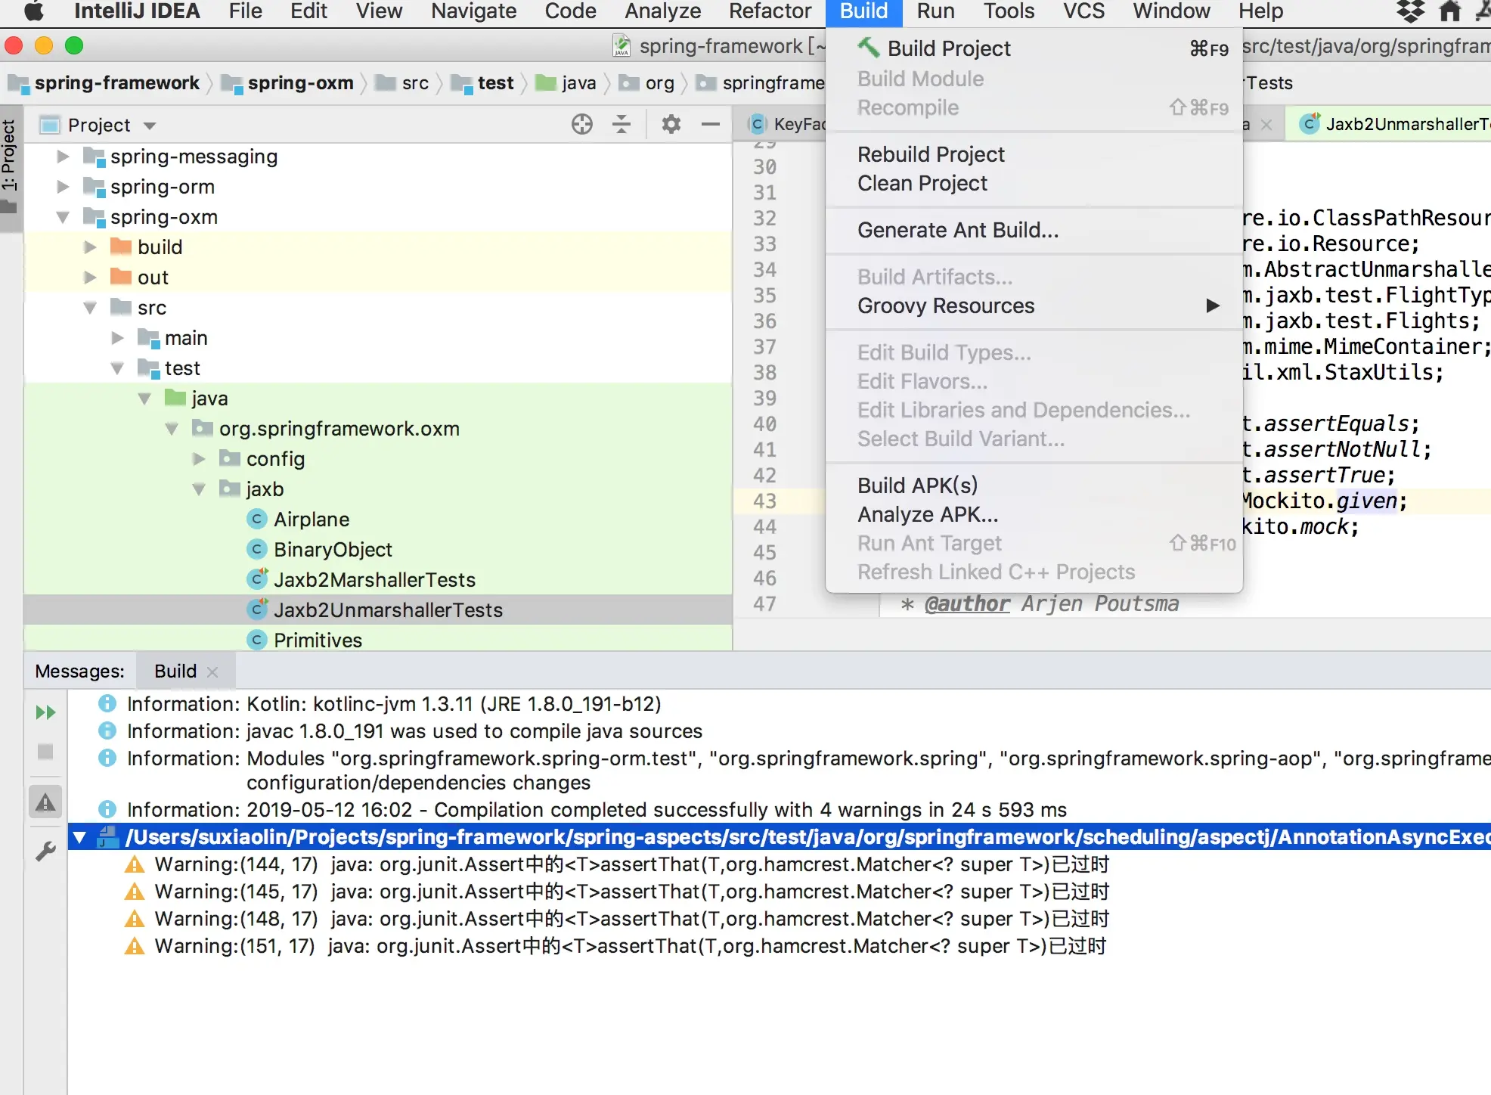Click the locate/scroll-from-source crosshair icon
The image size is (1491, 1095).
[581, 124]
